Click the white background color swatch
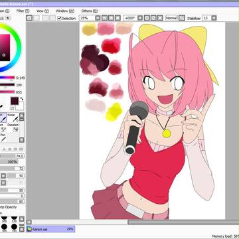 point(21,107)
